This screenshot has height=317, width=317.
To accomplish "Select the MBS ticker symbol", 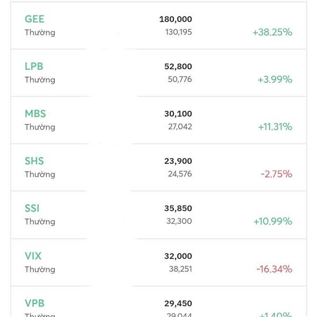I will pos(35,114).
